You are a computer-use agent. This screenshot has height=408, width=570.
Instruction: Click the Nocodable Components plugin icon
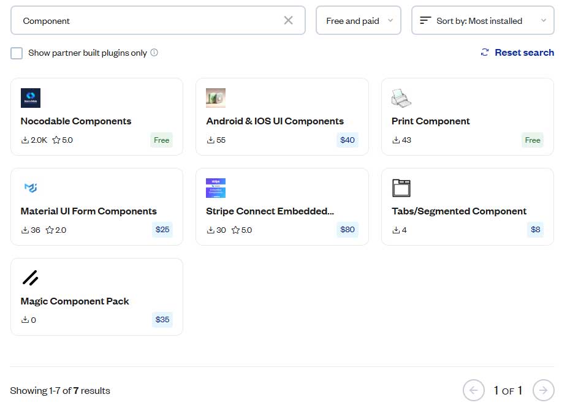tap(30, 97)
